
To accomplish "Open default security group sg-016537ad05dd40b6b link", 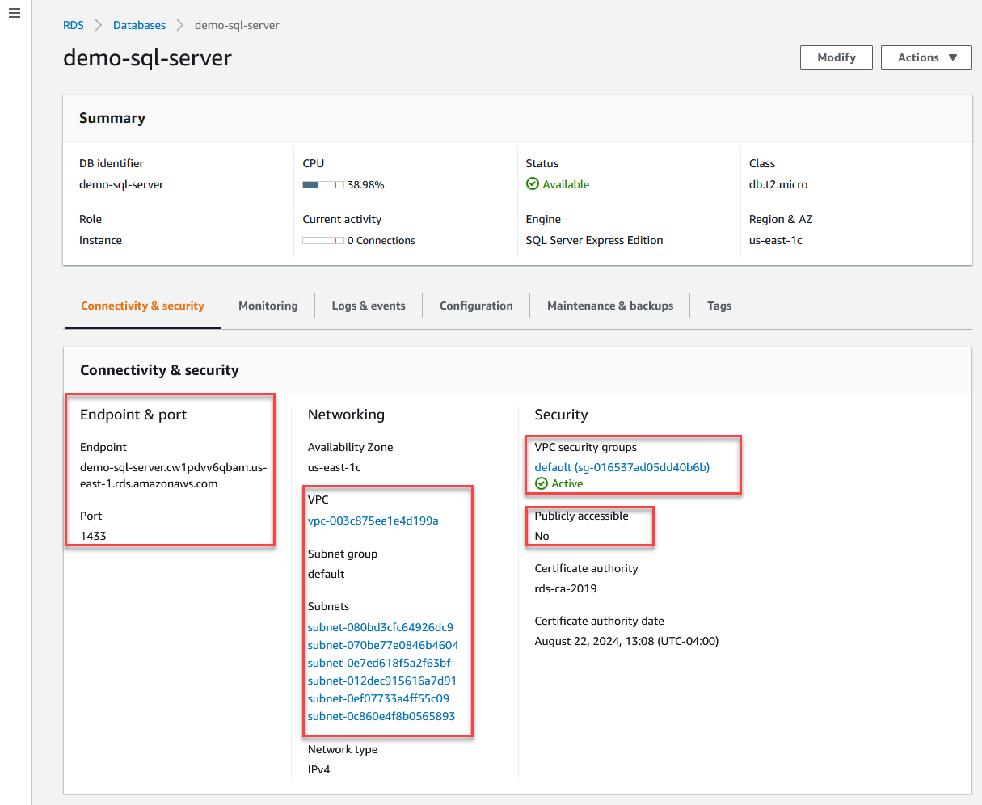I will (x=622, y=467).
